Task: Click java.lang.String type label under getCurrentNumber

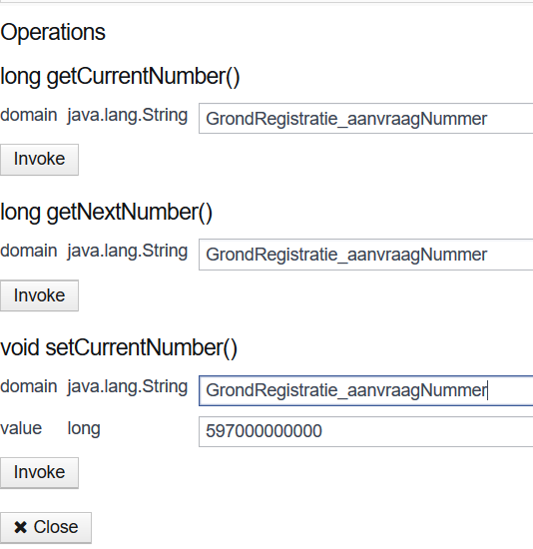Action: (x=128, y=116)
